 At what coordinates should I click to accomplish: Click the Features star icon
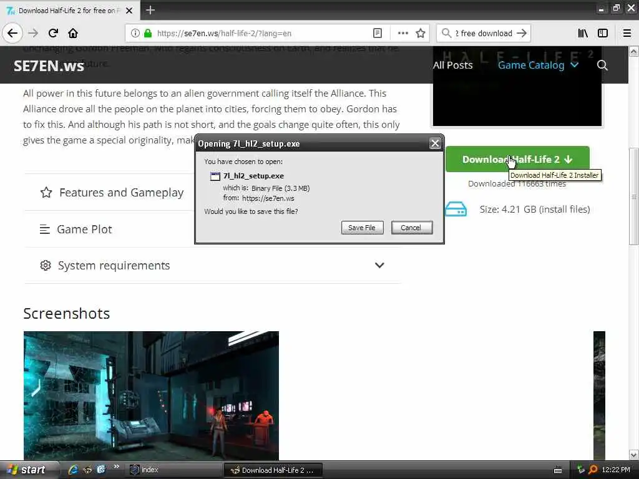(x=46, y=192)
